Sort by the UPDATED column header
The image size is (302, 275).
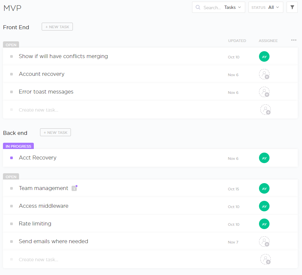[237, 41]
